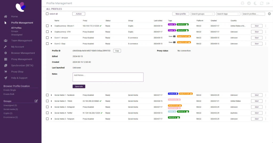Click the New profile button
273x143 pixels.
coord(180,14)
